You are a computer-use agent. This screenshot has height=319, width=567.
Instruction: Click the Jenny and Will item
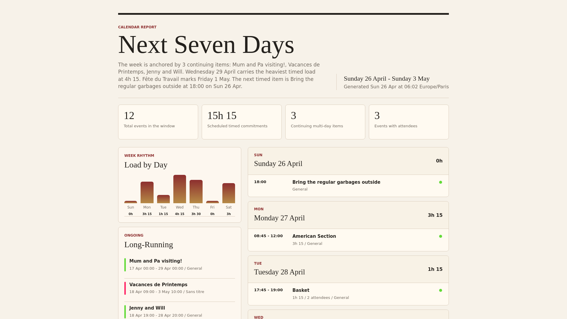pyautogui.click(x=180, y=312)
